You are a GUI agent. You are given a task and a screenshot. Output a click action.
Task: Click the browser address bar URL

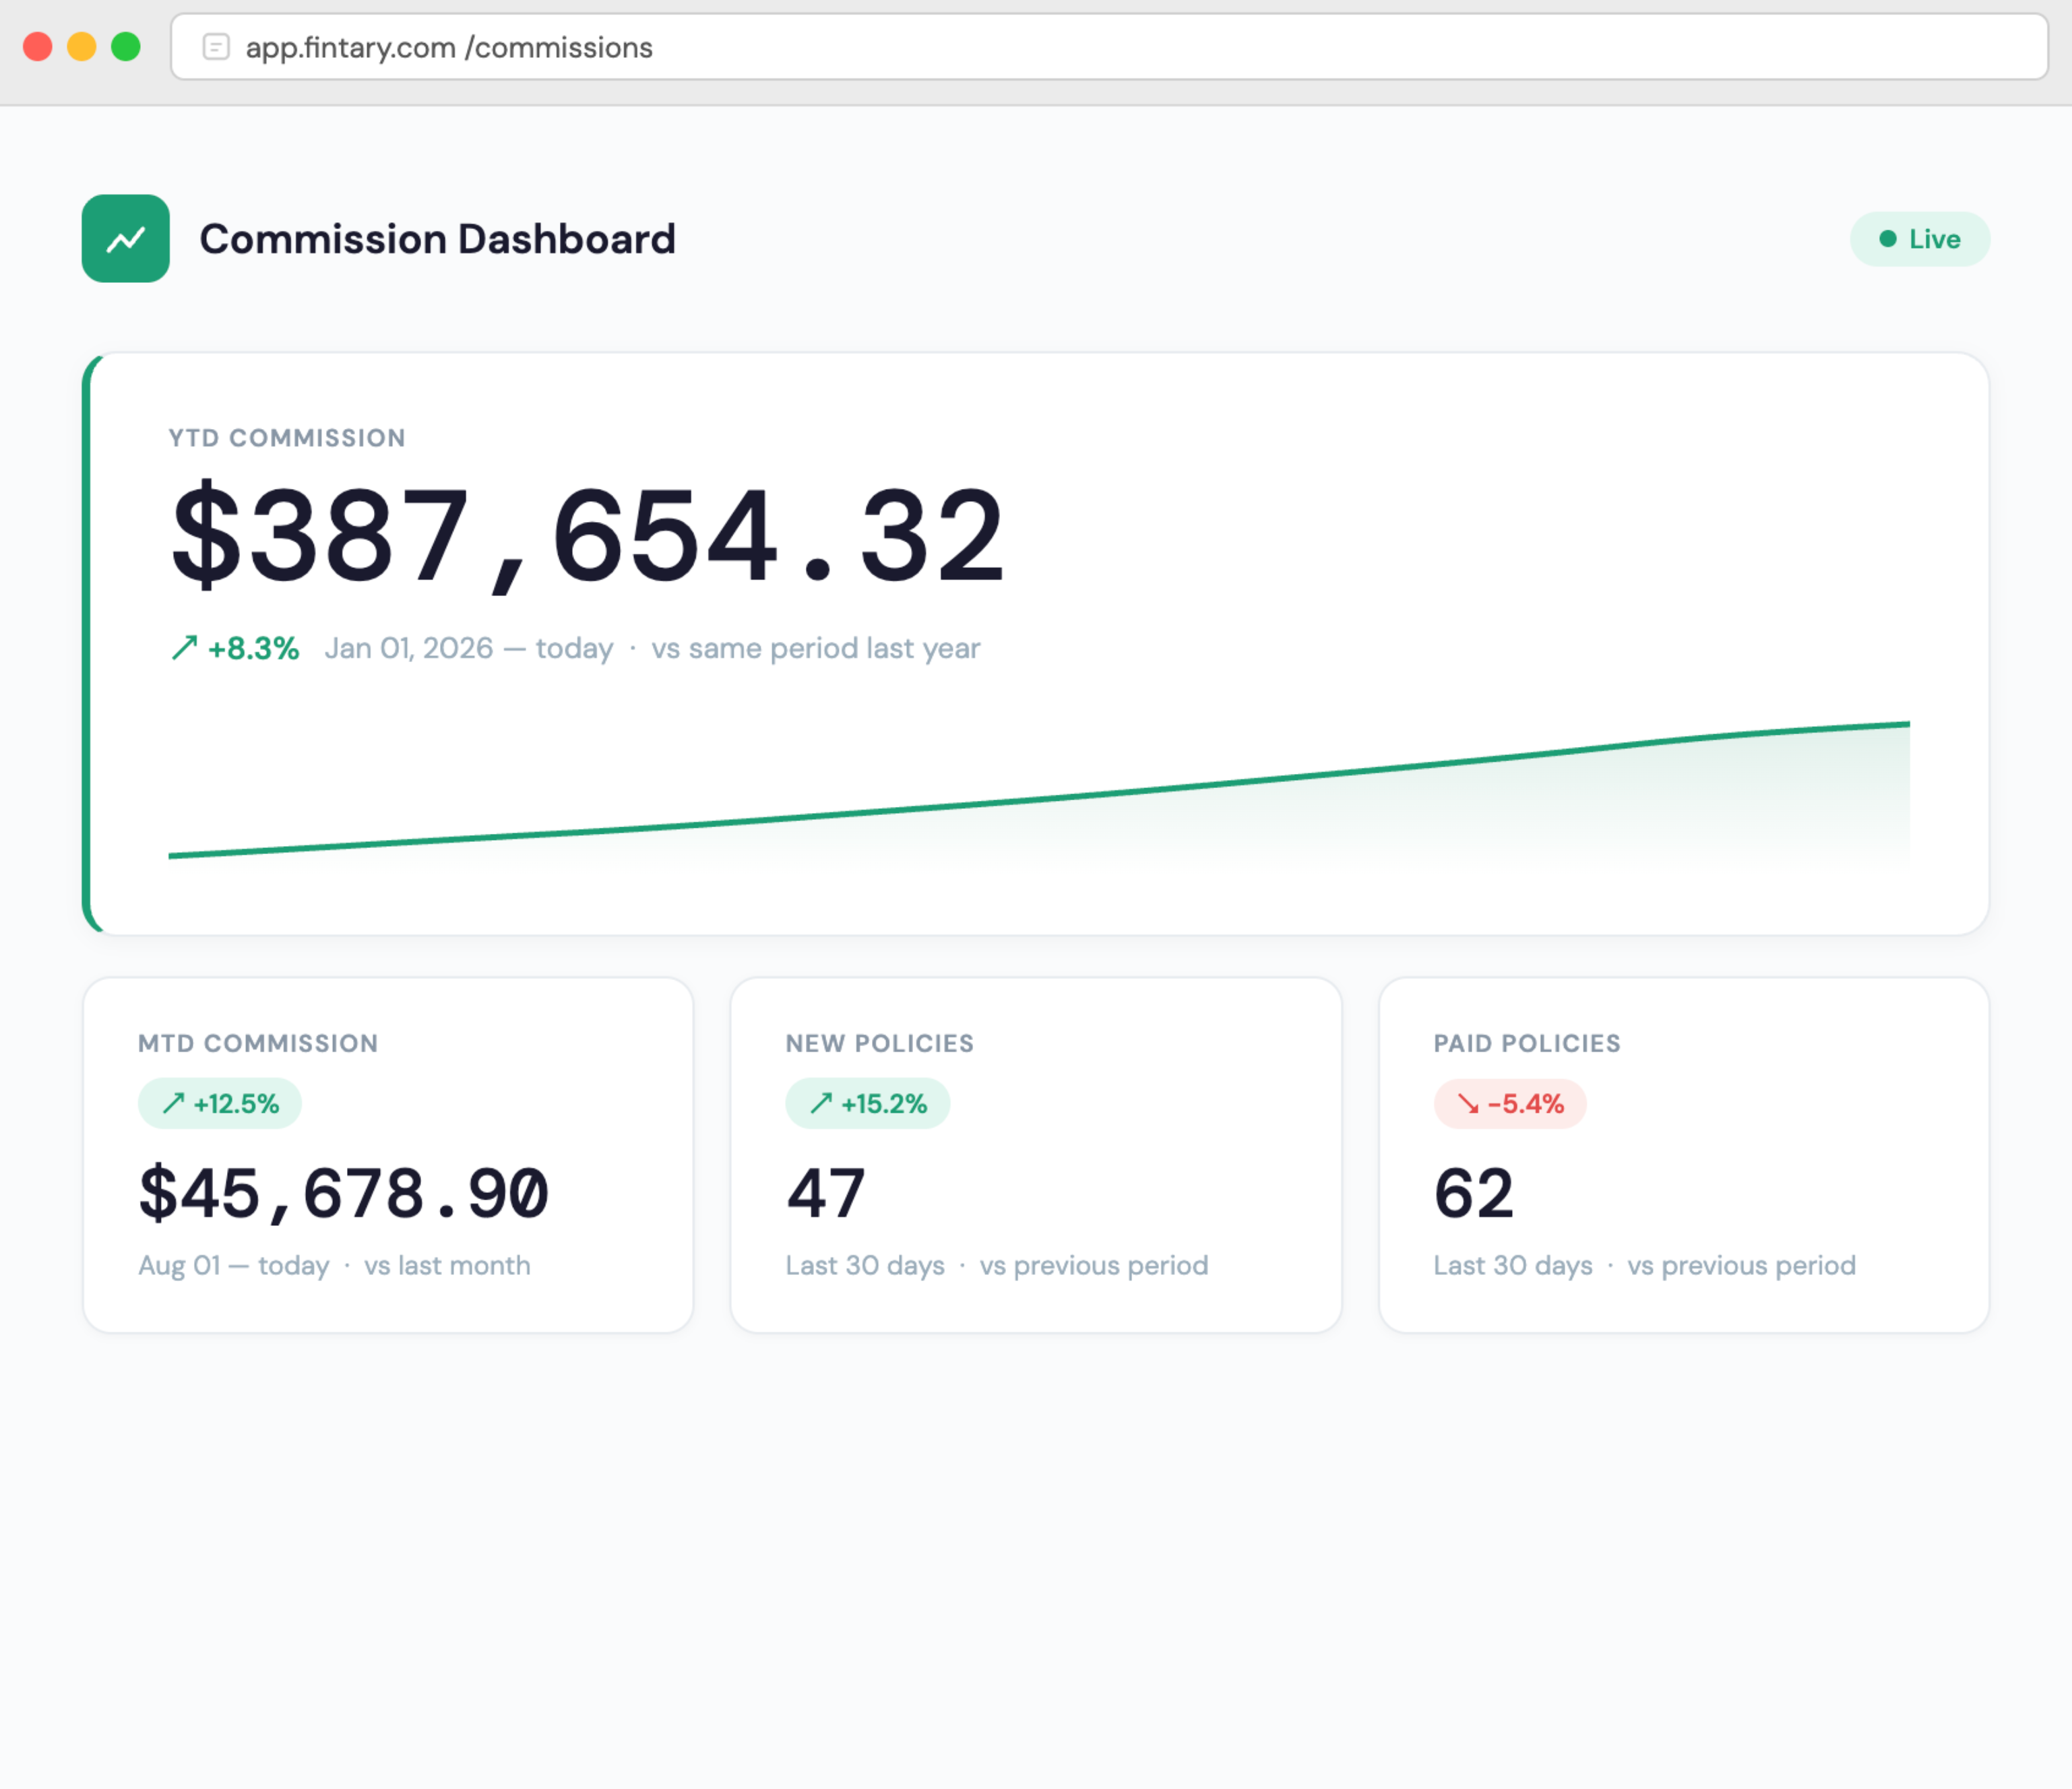coord(449,47)
